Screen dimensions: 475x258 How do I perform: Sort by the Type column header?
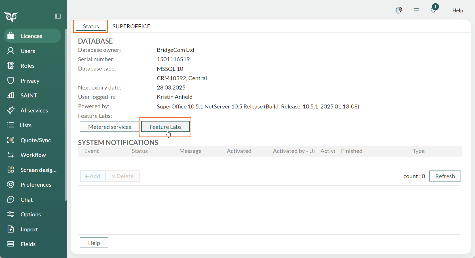(419, 151)
